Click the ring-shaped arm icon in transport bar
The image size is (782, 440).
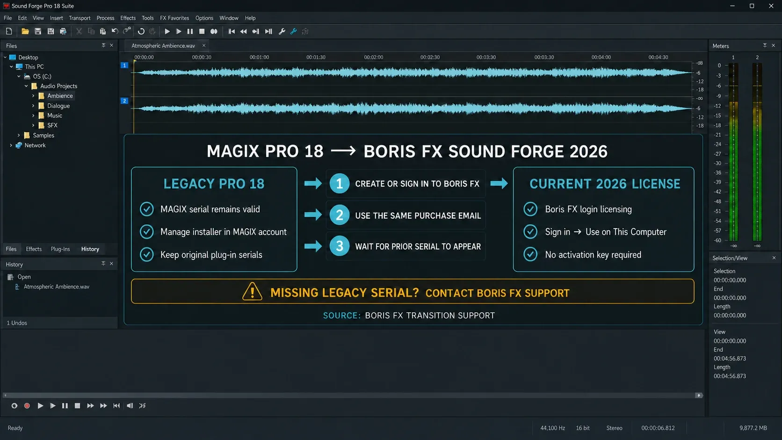14,406
